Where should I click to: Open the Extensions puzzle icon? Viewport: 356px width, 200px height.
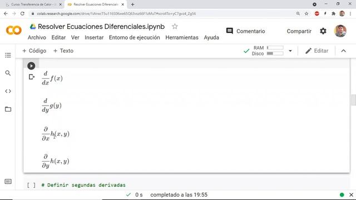pyautogui.click(x=333, y=13)
